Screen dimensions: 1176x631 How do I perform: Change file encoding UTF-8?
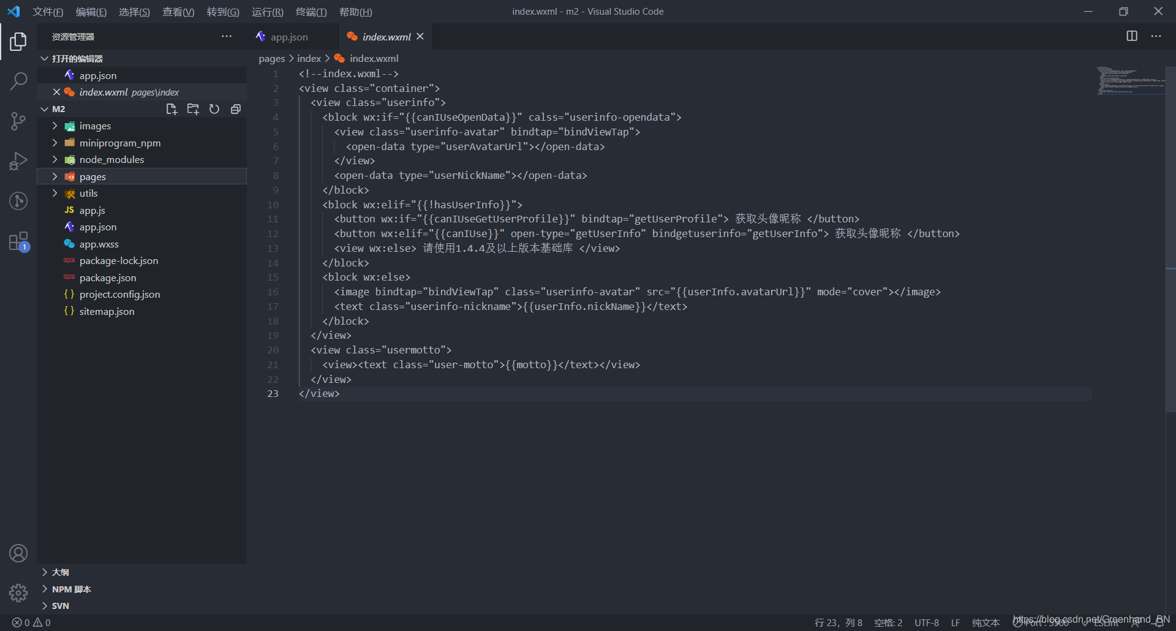[927, 622]
